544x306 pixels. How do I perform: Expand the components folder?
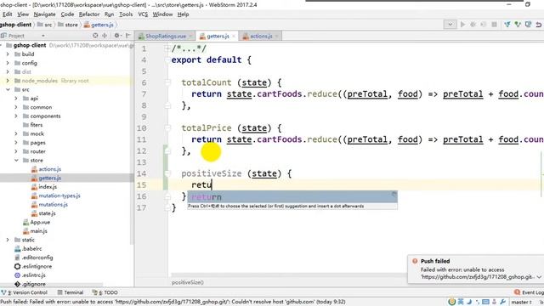click(x=16, y=116)
